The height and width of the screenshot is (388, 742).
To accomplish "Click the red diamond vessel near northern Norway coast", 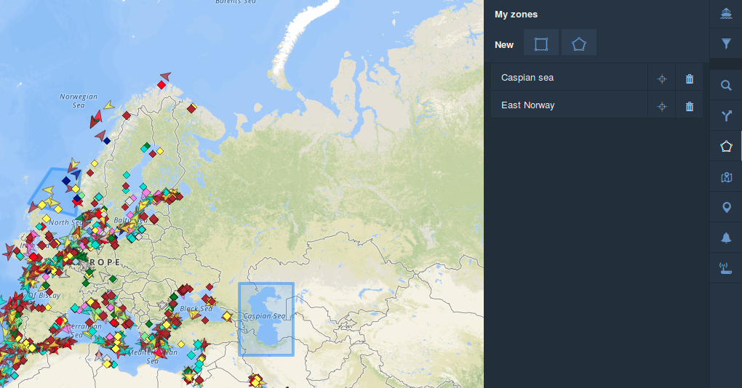I will click(x=161, y=85).
